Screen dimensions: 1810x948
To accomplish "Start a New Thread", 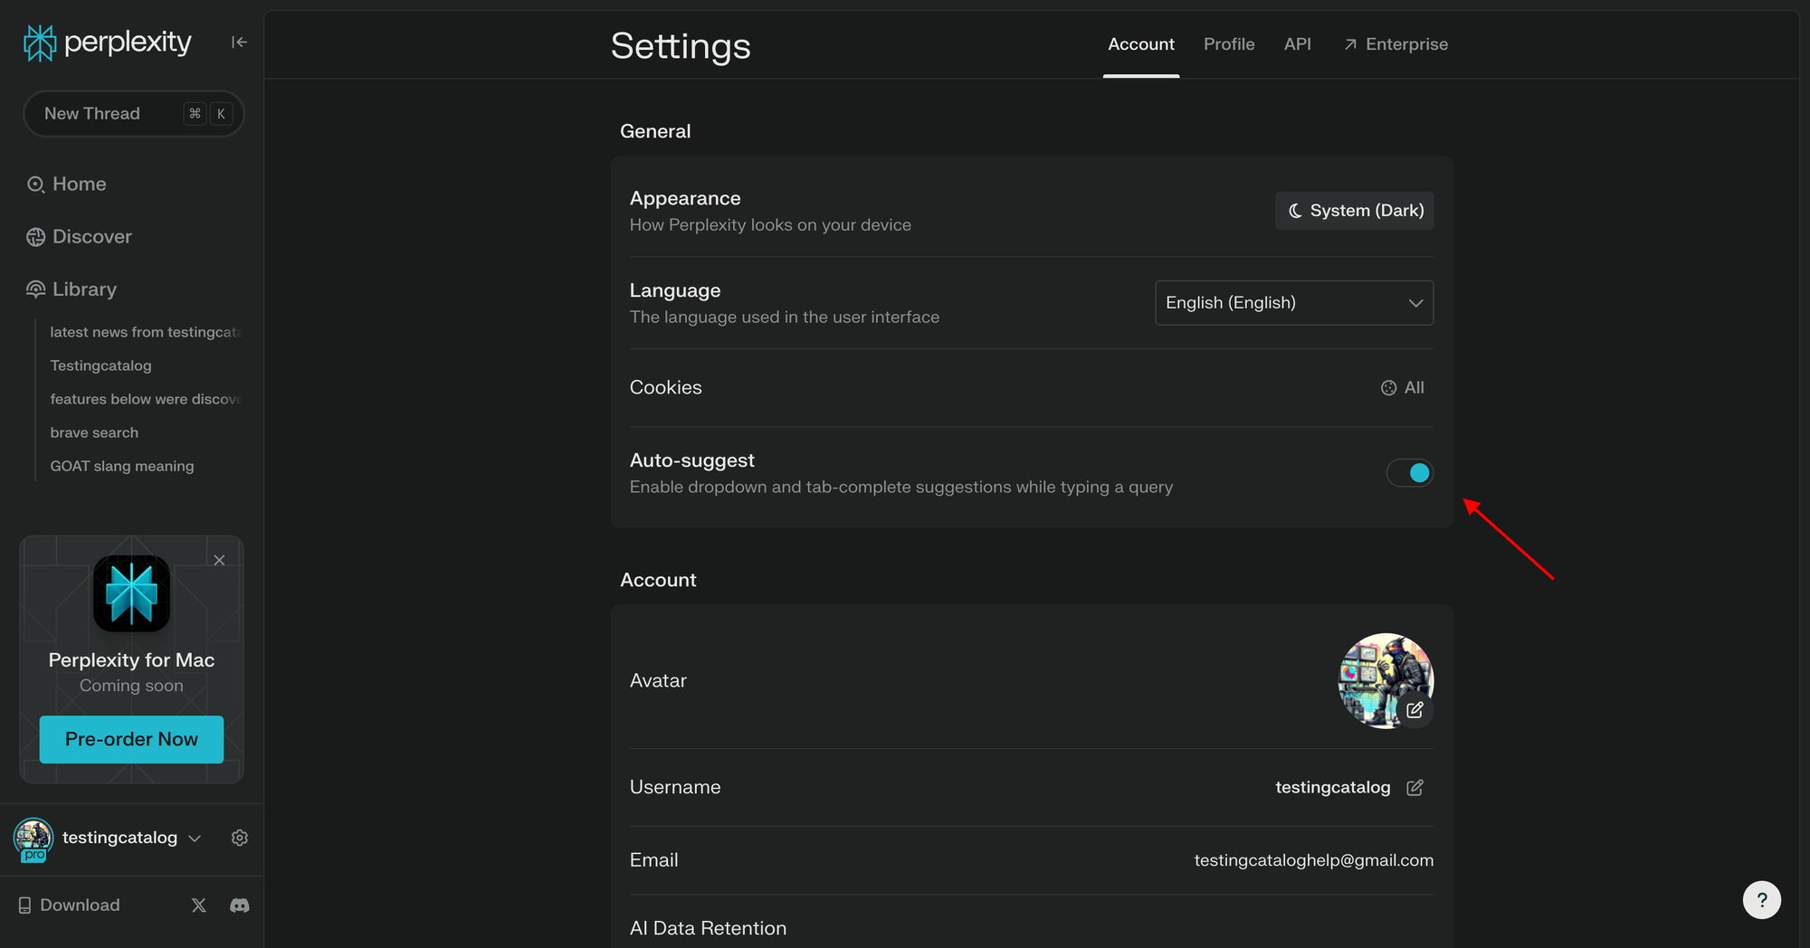I will (134, 114).
